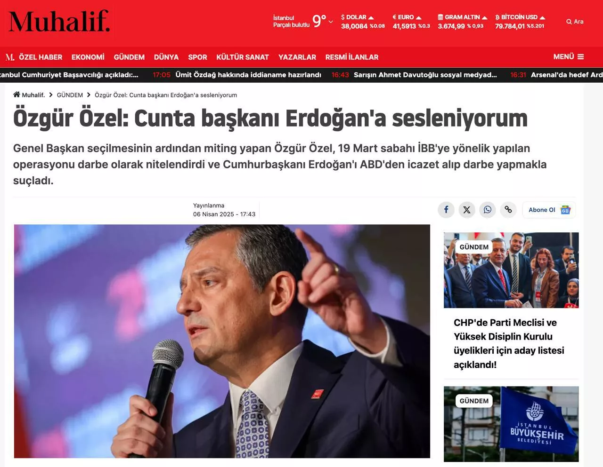Share article via WhatsApp icon
Image resolution: width=603 pixels, height=467 pixels.
488,210
